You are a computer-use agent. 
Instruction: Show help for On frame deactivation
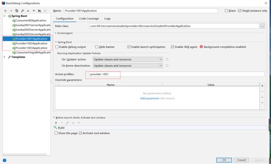pyautogui.click(x=167, y=66)
